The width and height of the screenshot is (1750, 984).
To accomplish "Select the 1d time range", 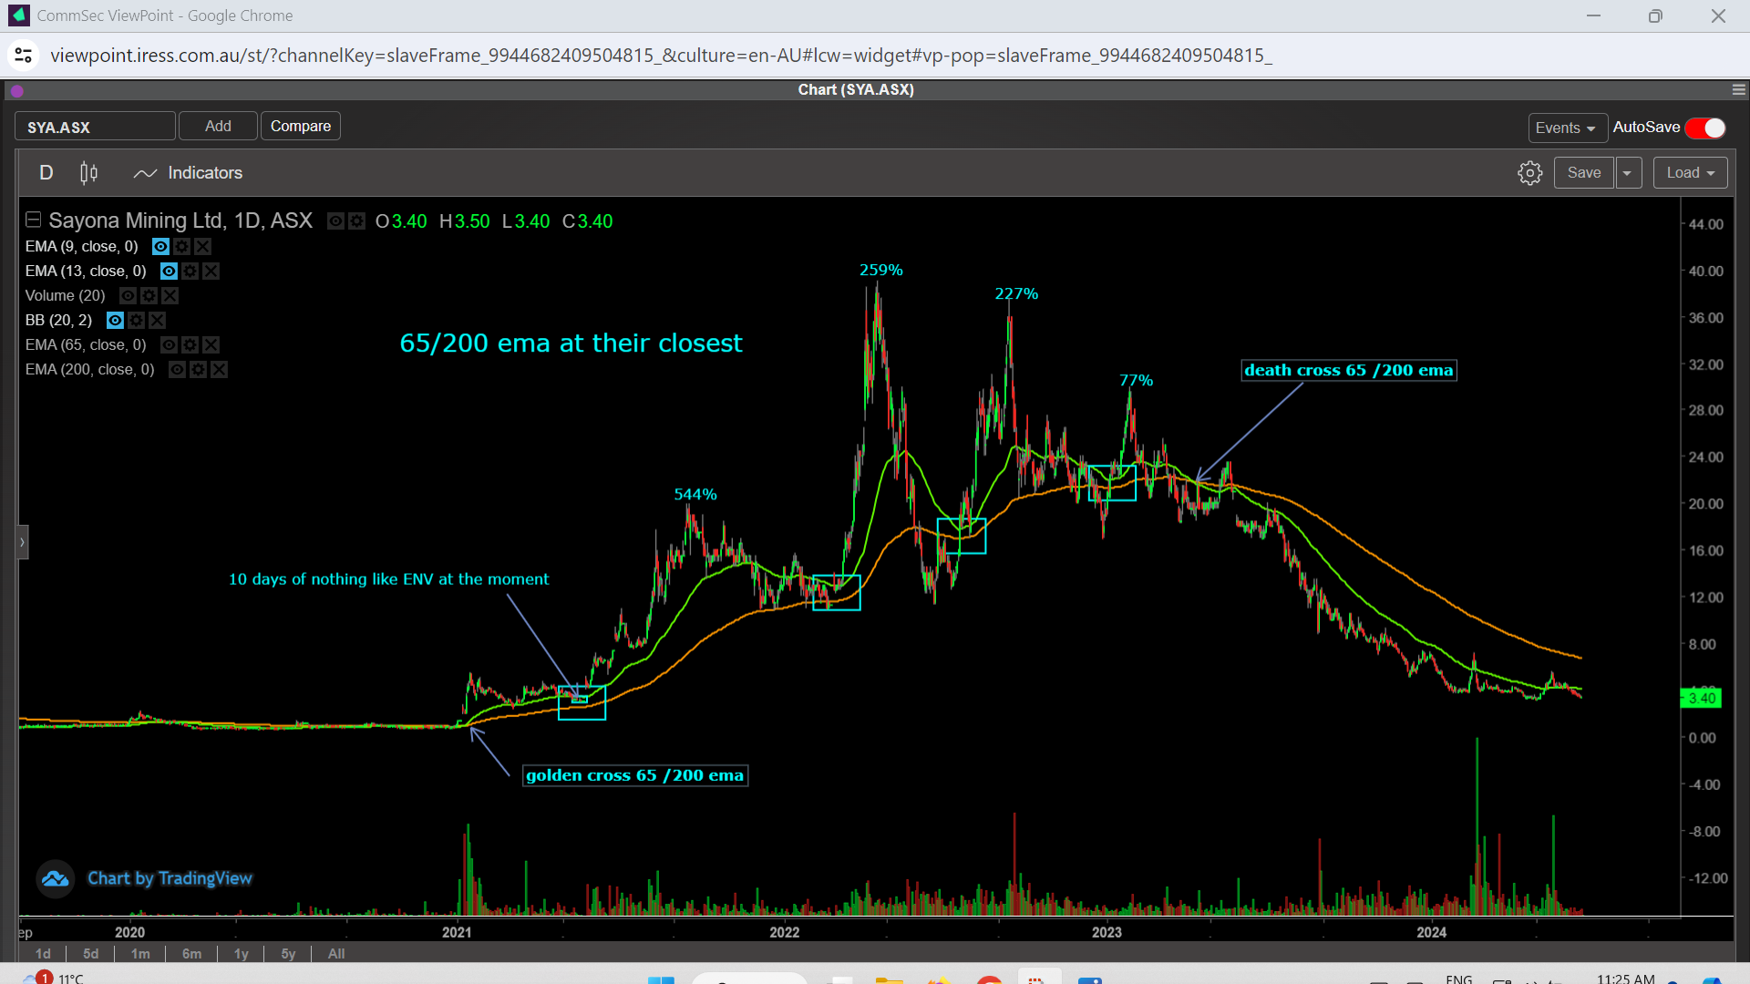I will point(43,954).
